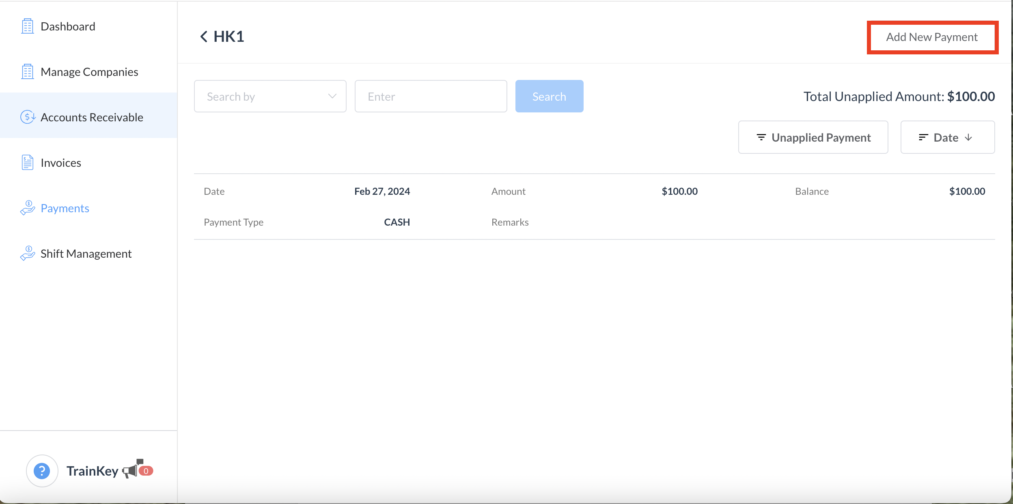Image resolution: width=1013 pixels, height=504 pixels.
Task: Click the Invoices document icon
Action: pyautogui.click(x=27, y=163)
